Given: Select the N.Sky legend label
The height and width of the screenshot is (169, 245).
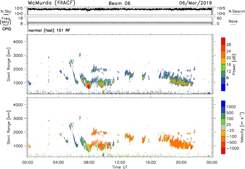Looking at the screenshot, I should coord(6,11).
